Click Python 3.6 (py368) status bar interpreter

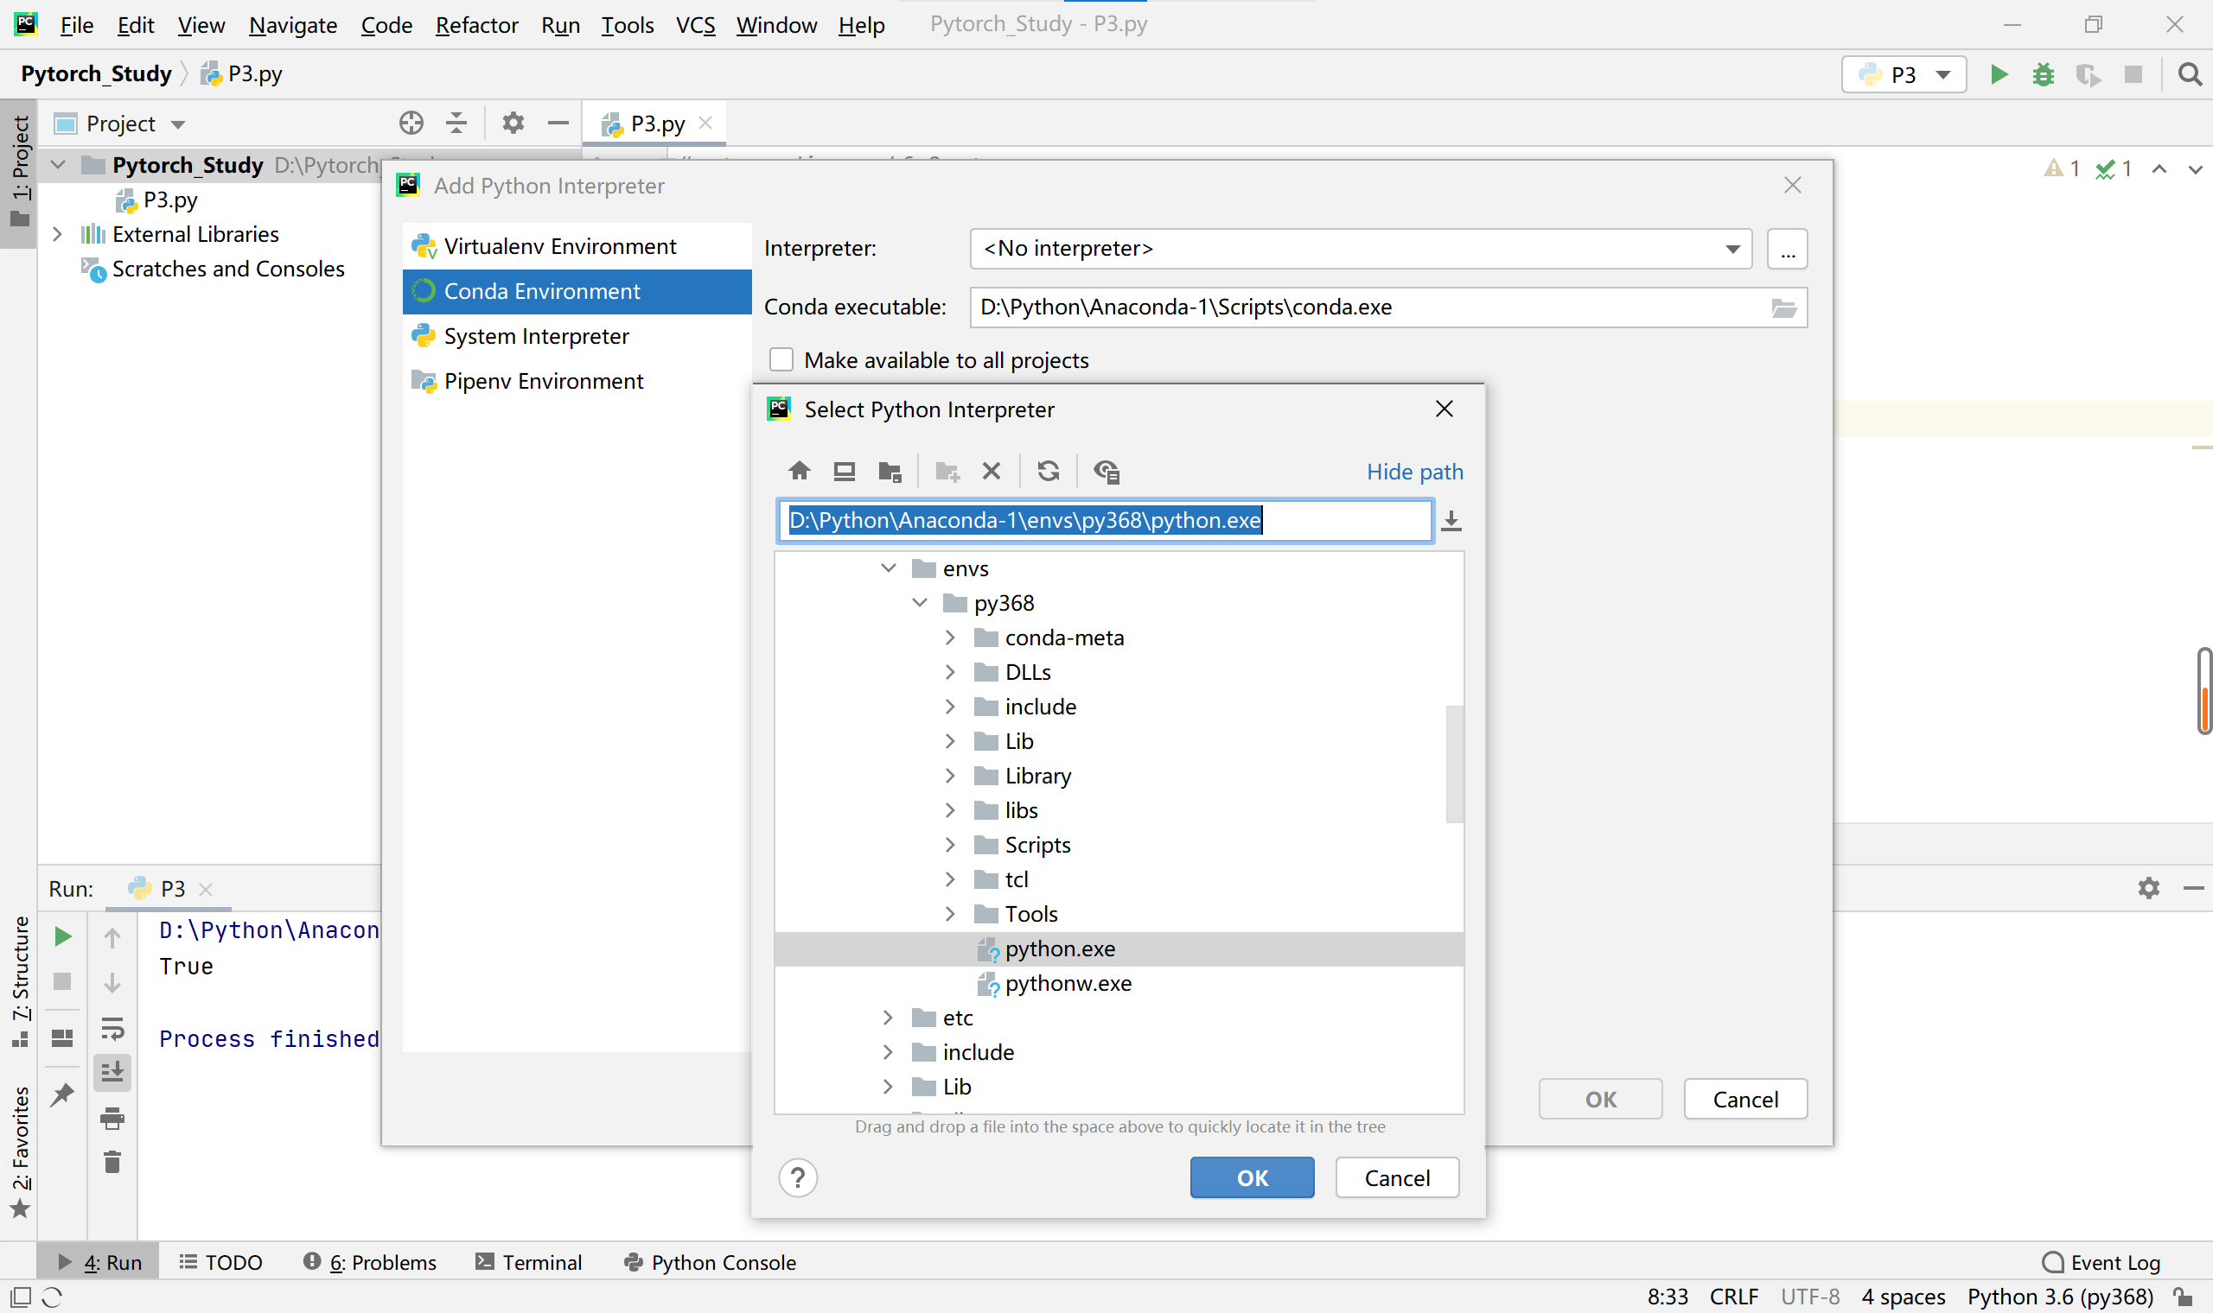pos(2060,1297)
